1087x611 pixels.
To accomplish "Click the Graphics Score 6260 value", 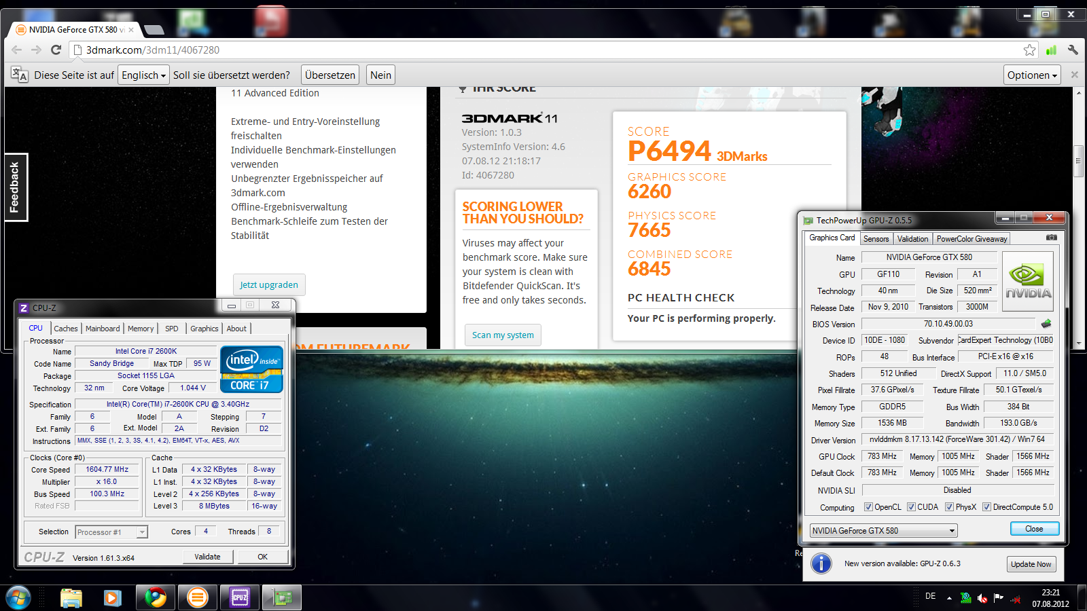I will pos(649,191).
